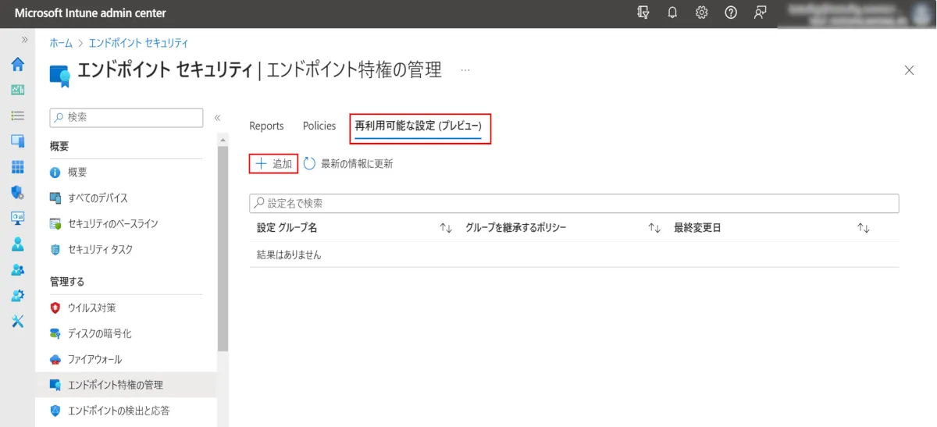Go to エンドポイント セキュリティ breadcrumb link
The height and width of the screenshot is (427, 937).
click(138, 43)
